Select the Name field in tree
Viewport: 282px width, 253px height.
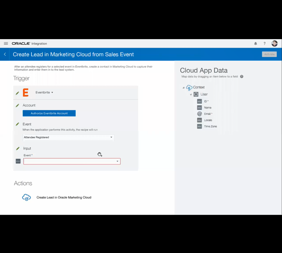208,108
